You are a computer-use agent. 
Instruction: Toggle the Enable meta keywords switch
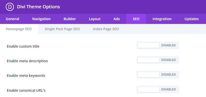[158, 75]
